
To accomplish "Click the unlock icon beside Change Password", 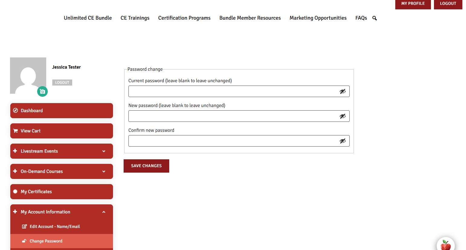I will click(x=24, y=241).
